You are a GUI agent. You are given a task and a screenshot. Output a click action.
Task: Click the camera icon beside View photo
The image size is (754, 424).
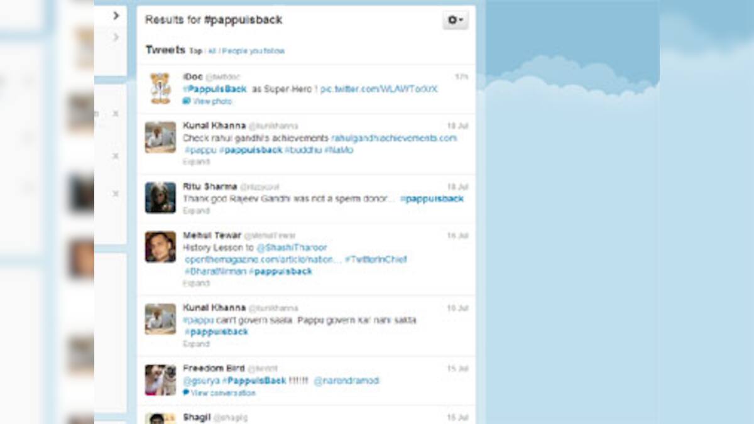[185, 101]
